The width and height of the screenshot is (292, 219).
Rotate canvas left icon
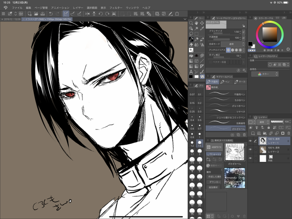[x=100, y=14]
